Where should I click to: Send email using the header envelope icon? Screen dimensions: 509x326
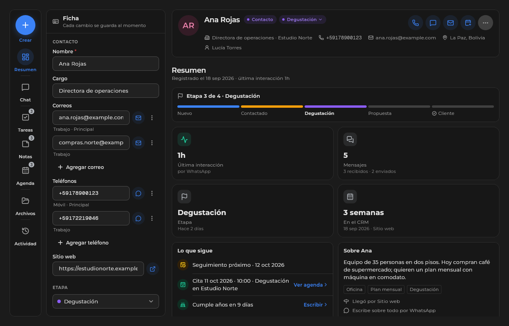point(451,23)
